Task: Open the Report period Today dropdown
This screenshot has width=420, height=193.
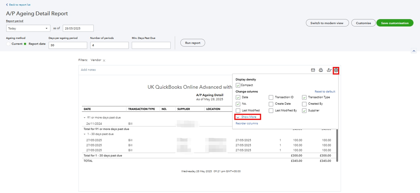Action: point(28,28)
